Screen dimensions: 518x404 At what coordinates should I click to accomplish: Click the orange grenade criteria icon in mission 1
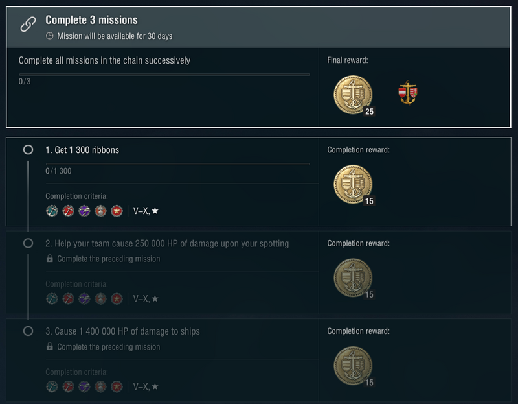pyautogui.click(x=100, y=211)
